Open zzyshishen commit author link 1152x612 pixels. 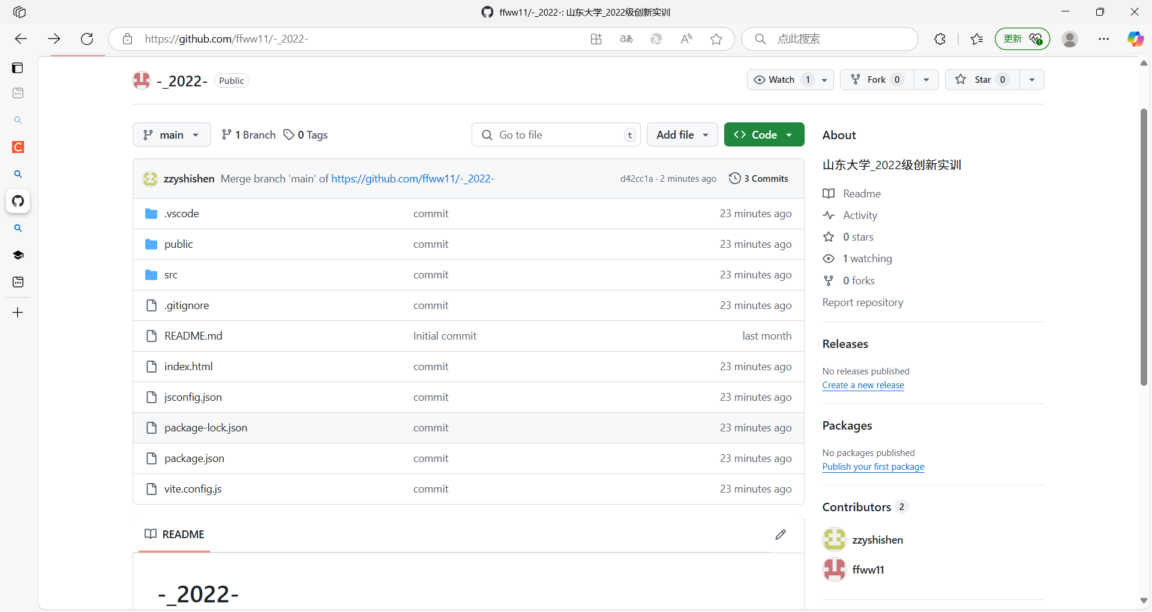[x=189, y=179]
